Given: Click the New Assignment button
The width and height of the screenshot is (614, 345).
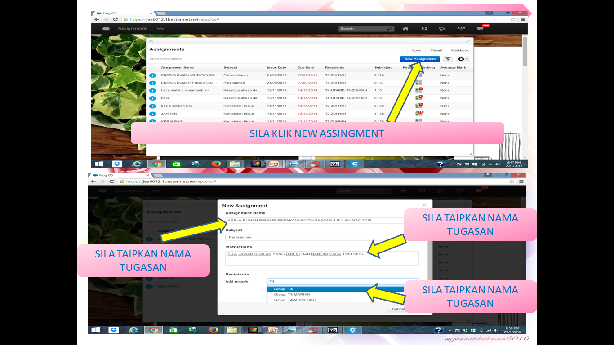Looking at the screenshot, I should (420, 59).
